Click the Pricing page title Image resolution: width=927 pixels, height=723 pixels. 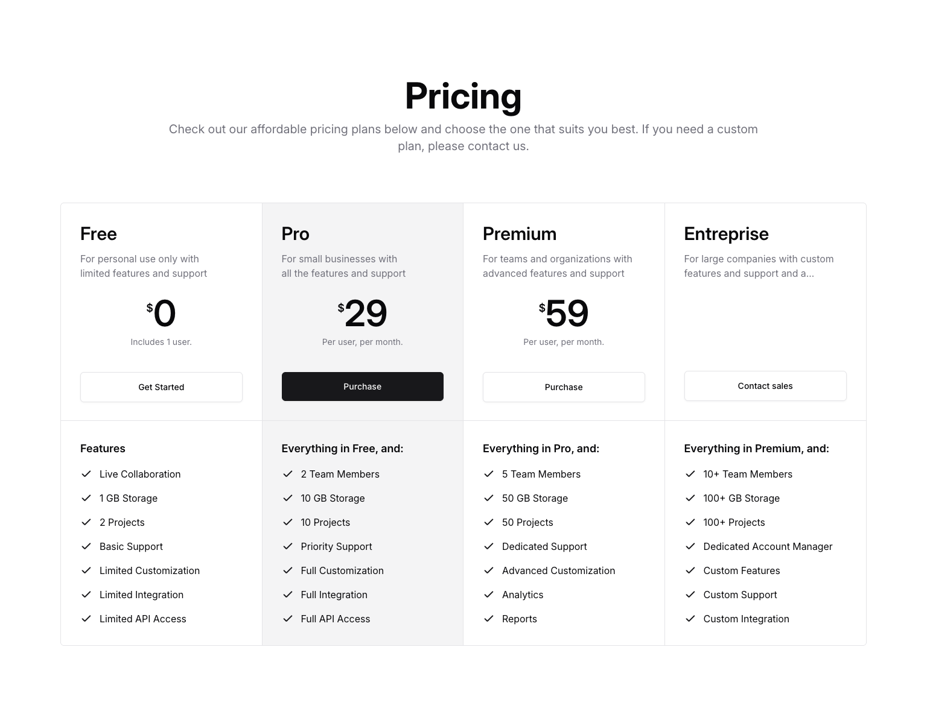(x=463, y=96)
